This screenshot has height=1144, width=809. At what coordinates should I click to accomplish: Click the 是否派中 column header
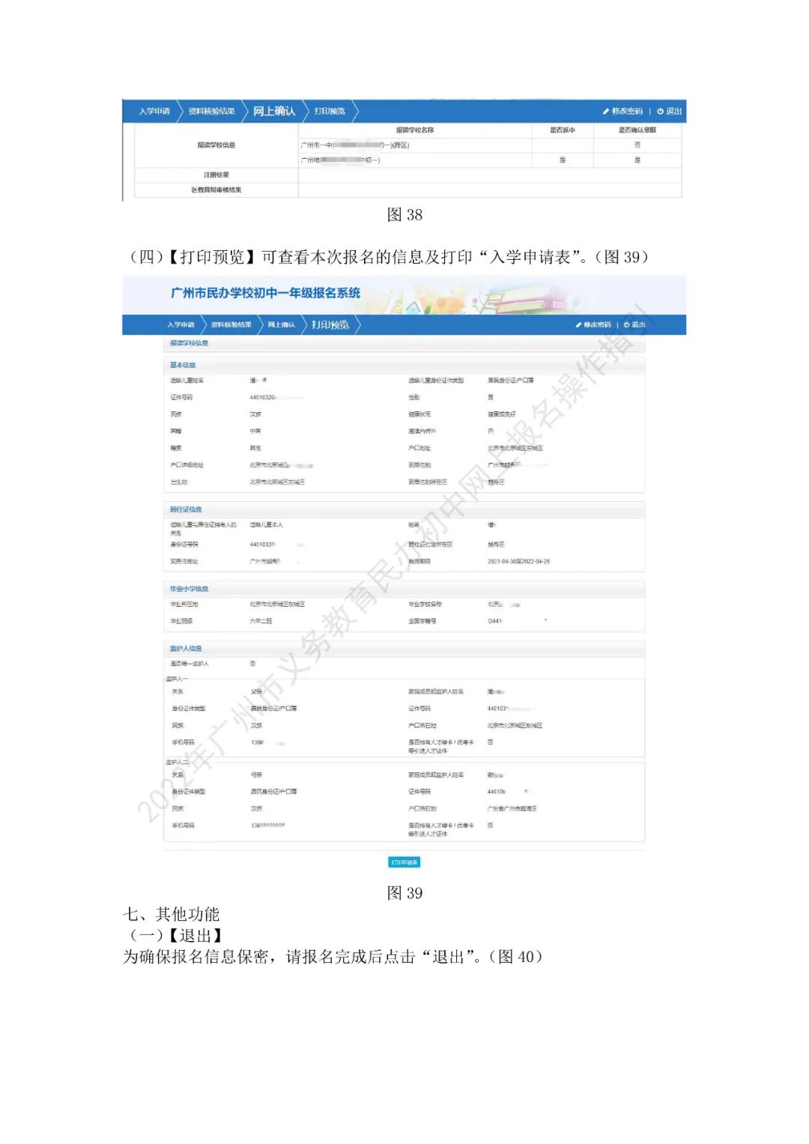(x=563, y=130)
